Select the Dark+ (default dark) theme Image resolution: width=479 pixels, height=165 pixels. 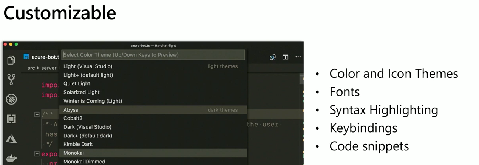(x=153, y=136)
